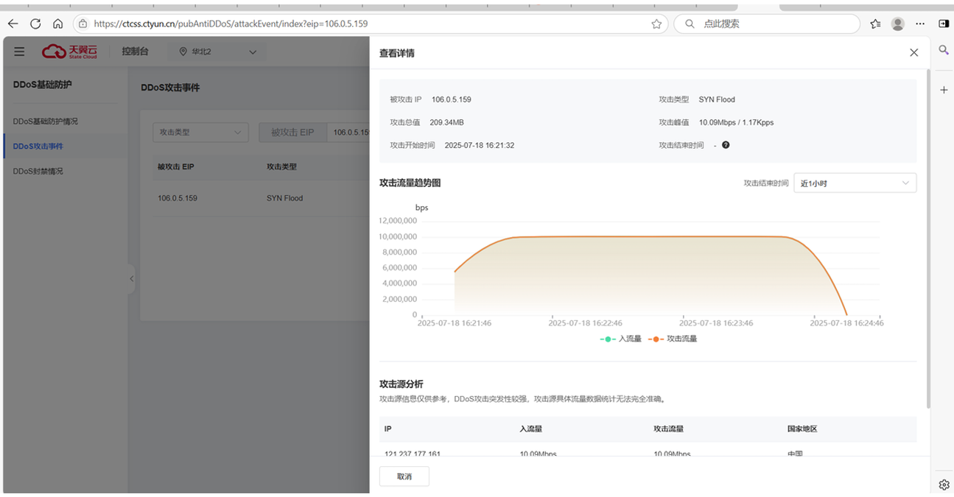
Task: Expand the 攻击类型 filter dropdown
Action: (200, 133)
